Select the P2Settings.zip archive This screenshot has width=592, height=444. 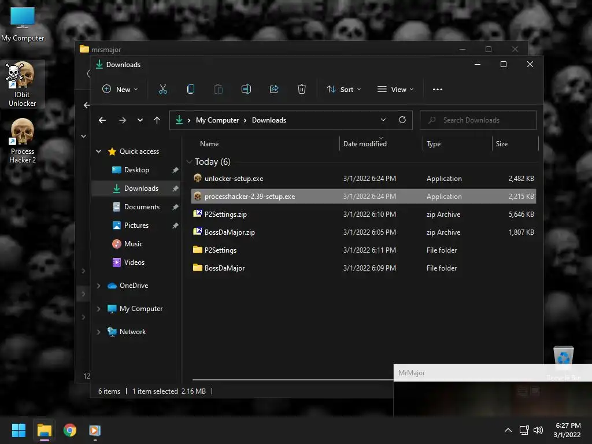pyautogui.click(x=363, y=214)
